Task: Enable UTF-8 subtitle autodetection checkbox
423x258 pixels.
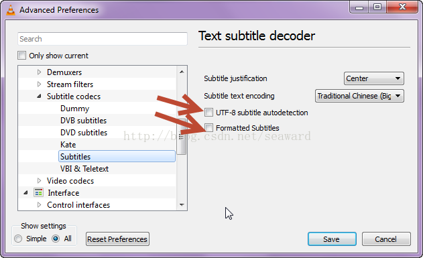Action: [208, 112]
